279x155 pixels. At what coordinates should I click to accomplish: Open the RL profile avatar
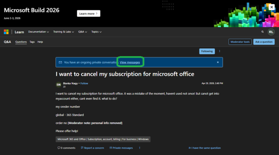point(271,32)
